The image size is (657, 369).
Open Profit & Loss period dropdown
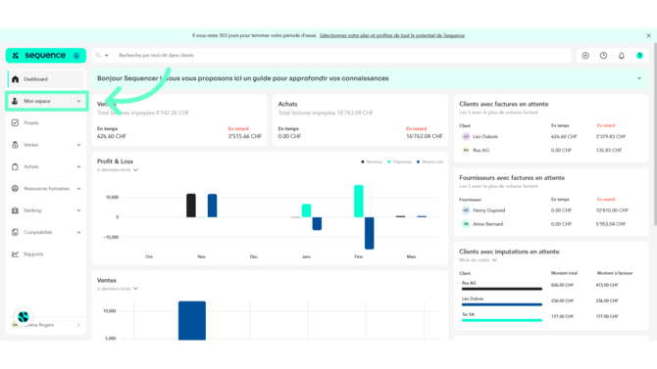point(118,170)
